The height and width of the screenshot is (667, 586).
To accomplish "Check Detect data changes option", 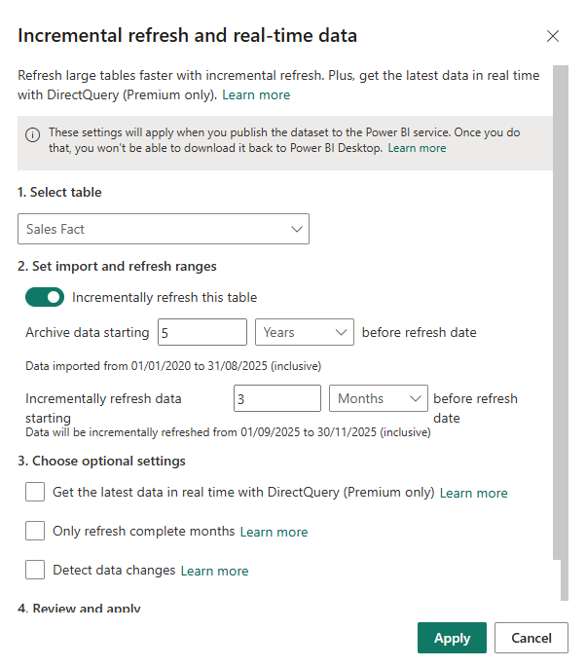I will click(x=35, y=570).
